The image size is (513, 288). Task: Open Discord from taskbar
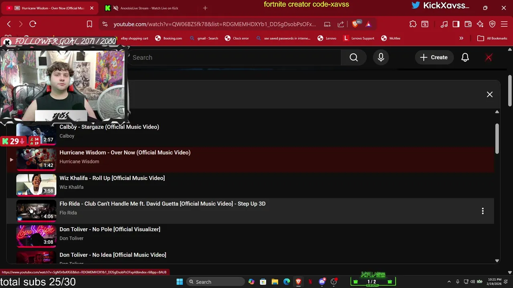point(322,282)
